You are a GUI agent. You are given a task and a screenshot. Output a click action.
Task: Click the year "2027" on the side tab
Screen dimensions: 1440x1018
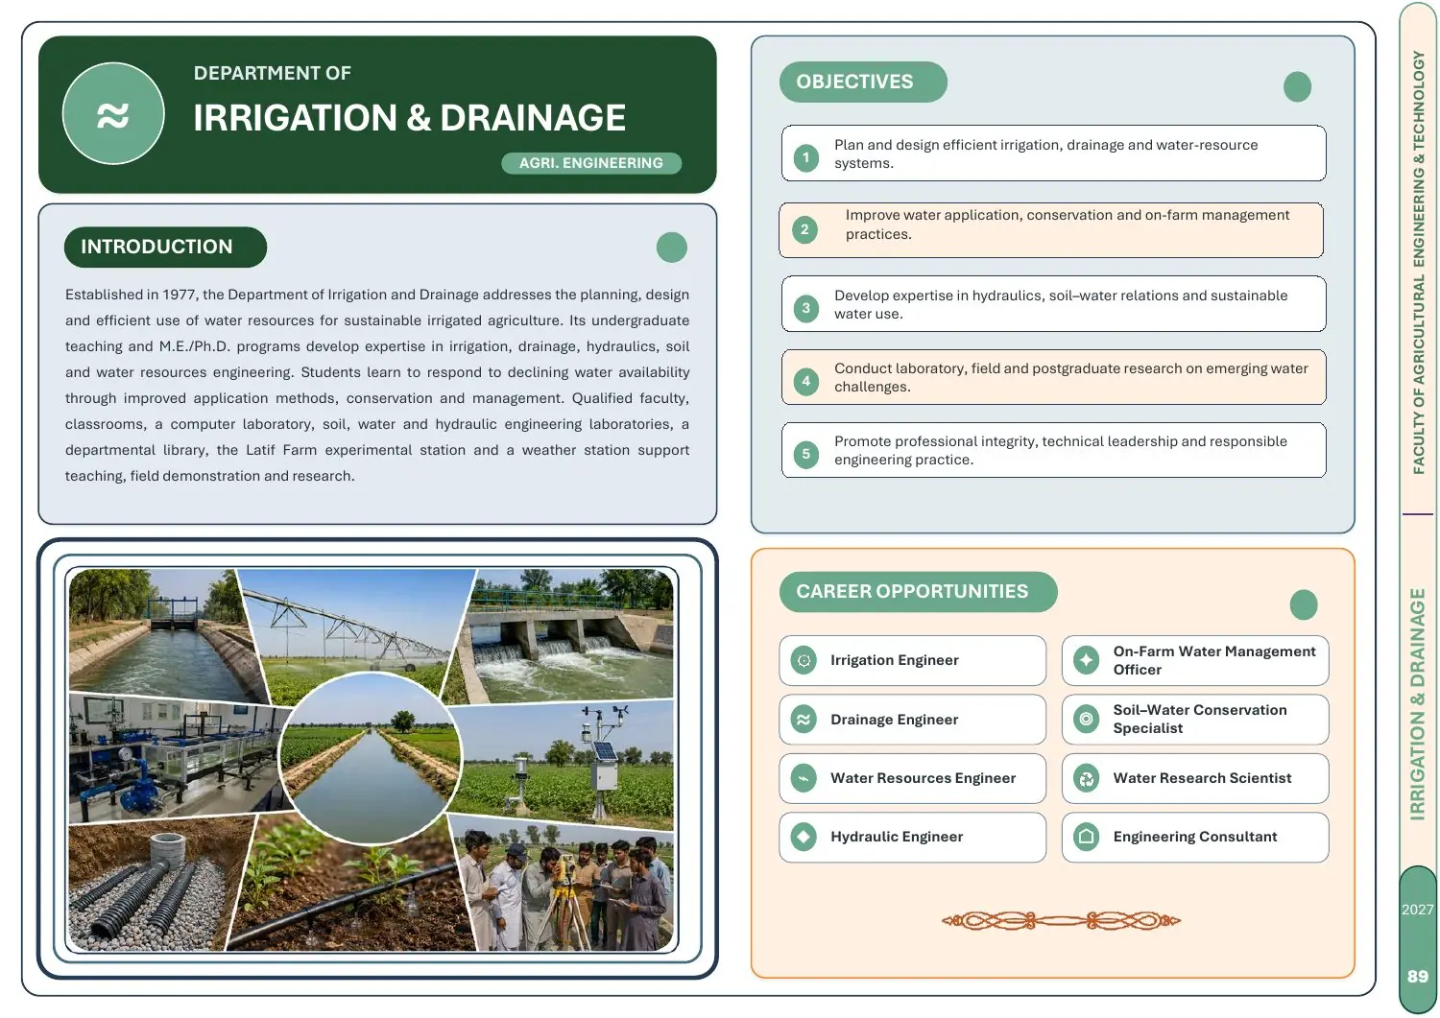(x=1418, y=910)
